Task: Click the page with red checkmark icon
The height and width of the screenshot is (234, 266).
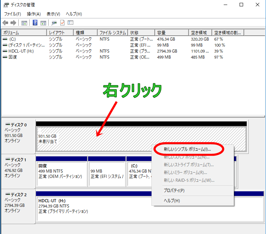Action: (62, 23)
